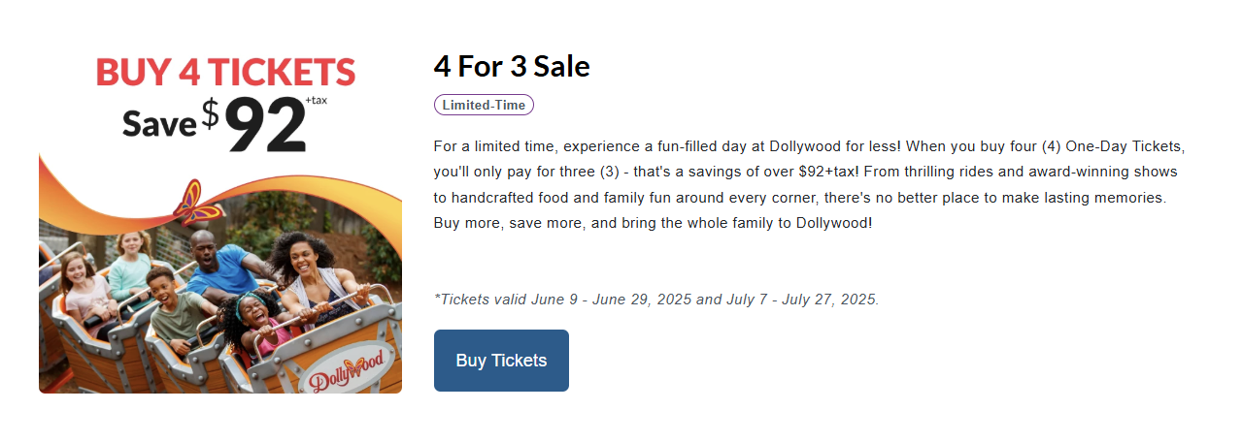Screen dimensions: 1242x442
Task: Click the large 92 number in the banner
Action: click(265, 123)
